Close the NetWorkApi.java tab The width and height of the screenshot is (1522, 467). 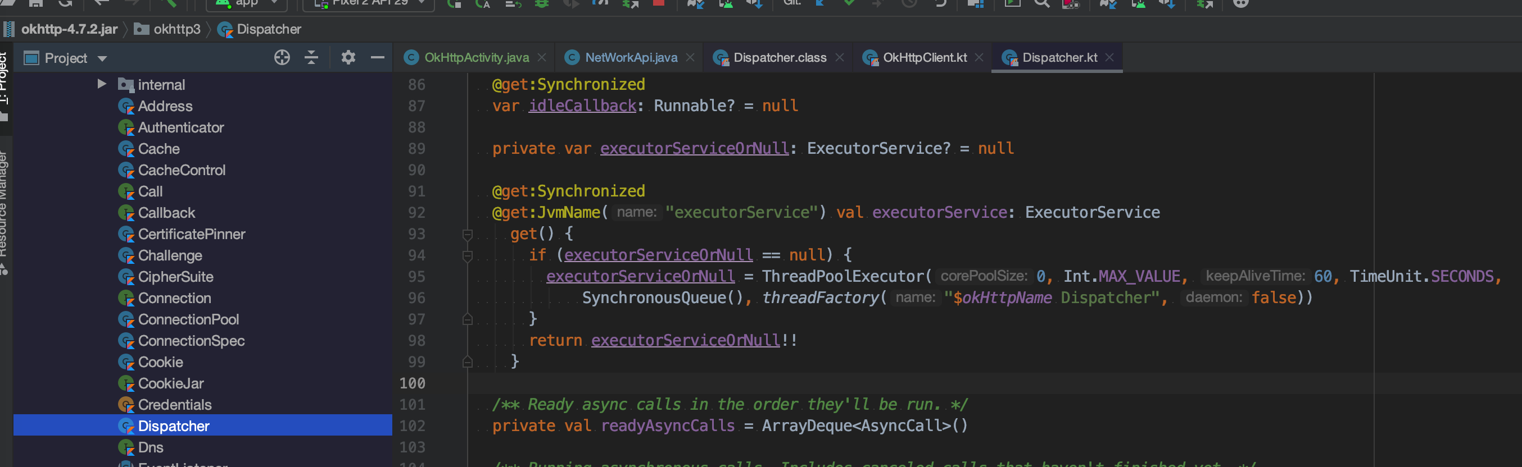(690, 57)
